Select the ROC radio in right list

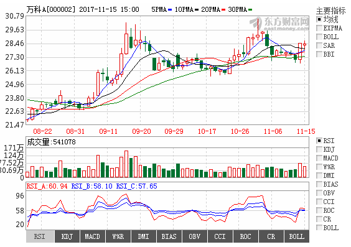coord(319,210)
